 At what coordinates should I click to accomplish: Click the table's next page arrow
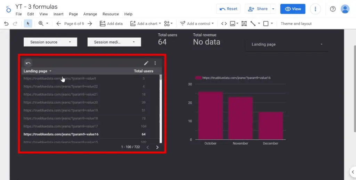(157, 147)
